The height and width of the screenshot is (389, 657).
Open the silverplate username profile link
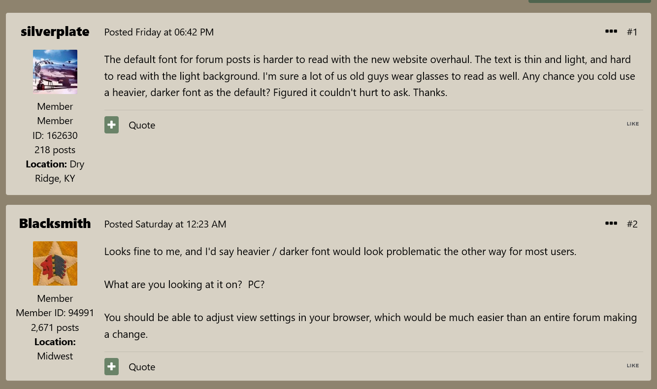[x=55, y=32]
